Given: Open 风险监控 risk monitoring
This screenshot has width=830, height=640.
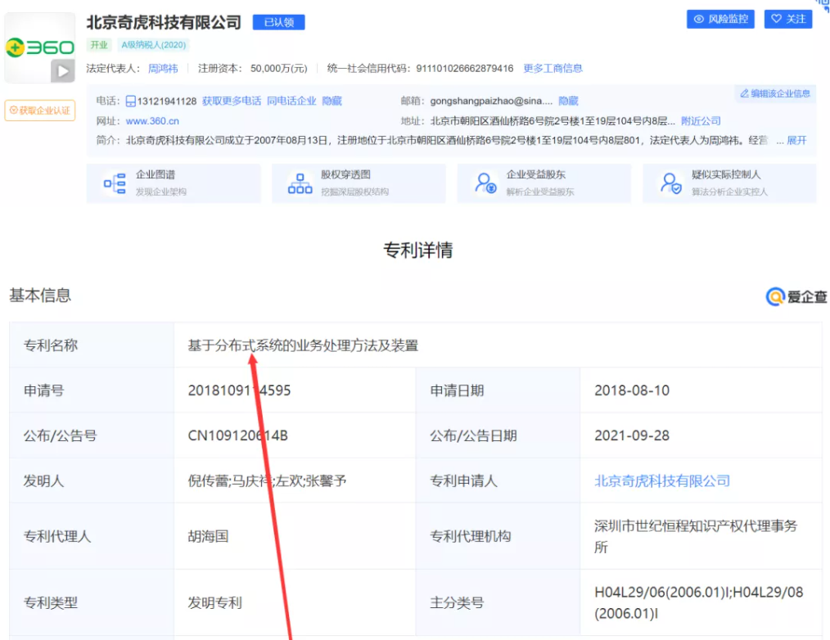Looking at the screenshot, I should (720, 19).
